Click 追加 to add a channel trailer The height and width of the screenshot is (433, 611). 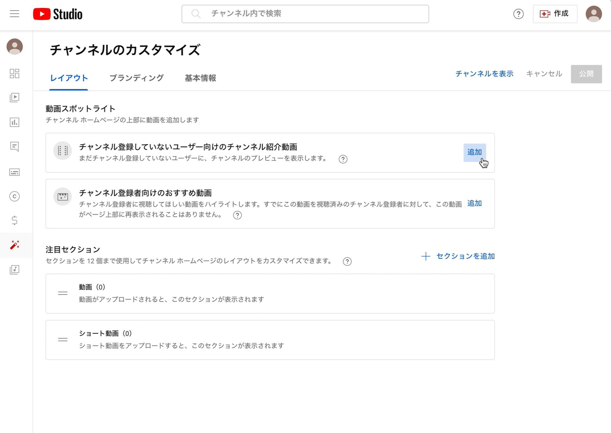pyautogui.click(x=474, y=152)
